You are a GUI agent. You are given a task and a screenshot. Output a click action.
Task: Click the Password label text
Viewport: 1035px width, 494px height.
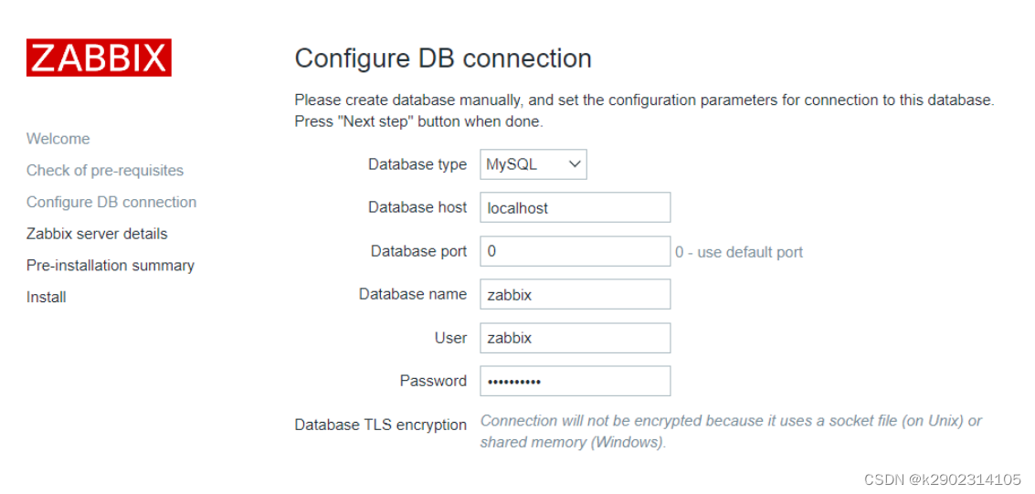pyautogui.click(x=433, y=381)
